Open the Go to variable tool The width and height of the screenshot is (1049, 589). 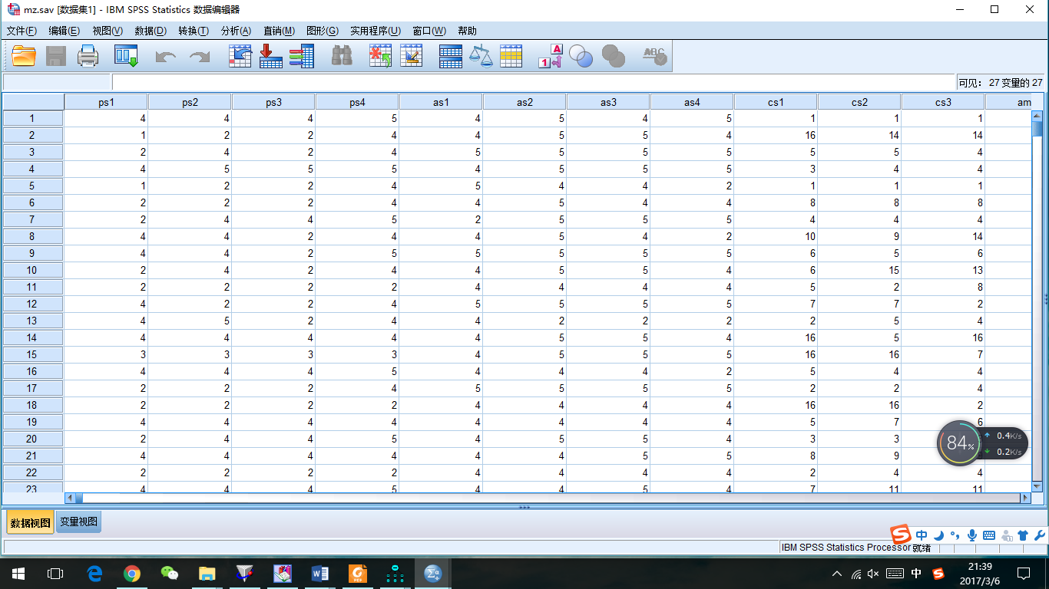270,56
